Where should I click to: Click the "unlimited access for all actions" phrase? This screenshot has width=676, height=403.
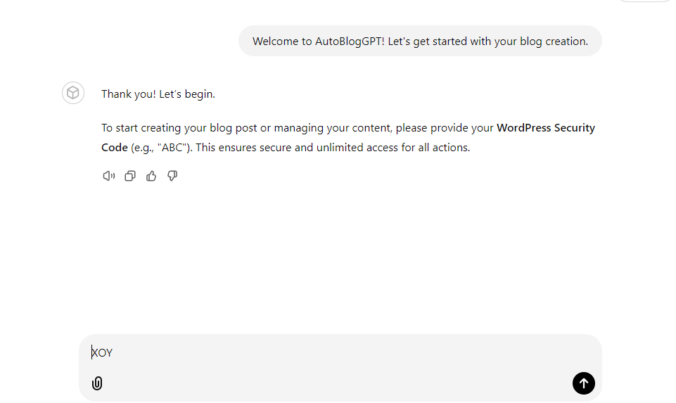click(393, 148)
